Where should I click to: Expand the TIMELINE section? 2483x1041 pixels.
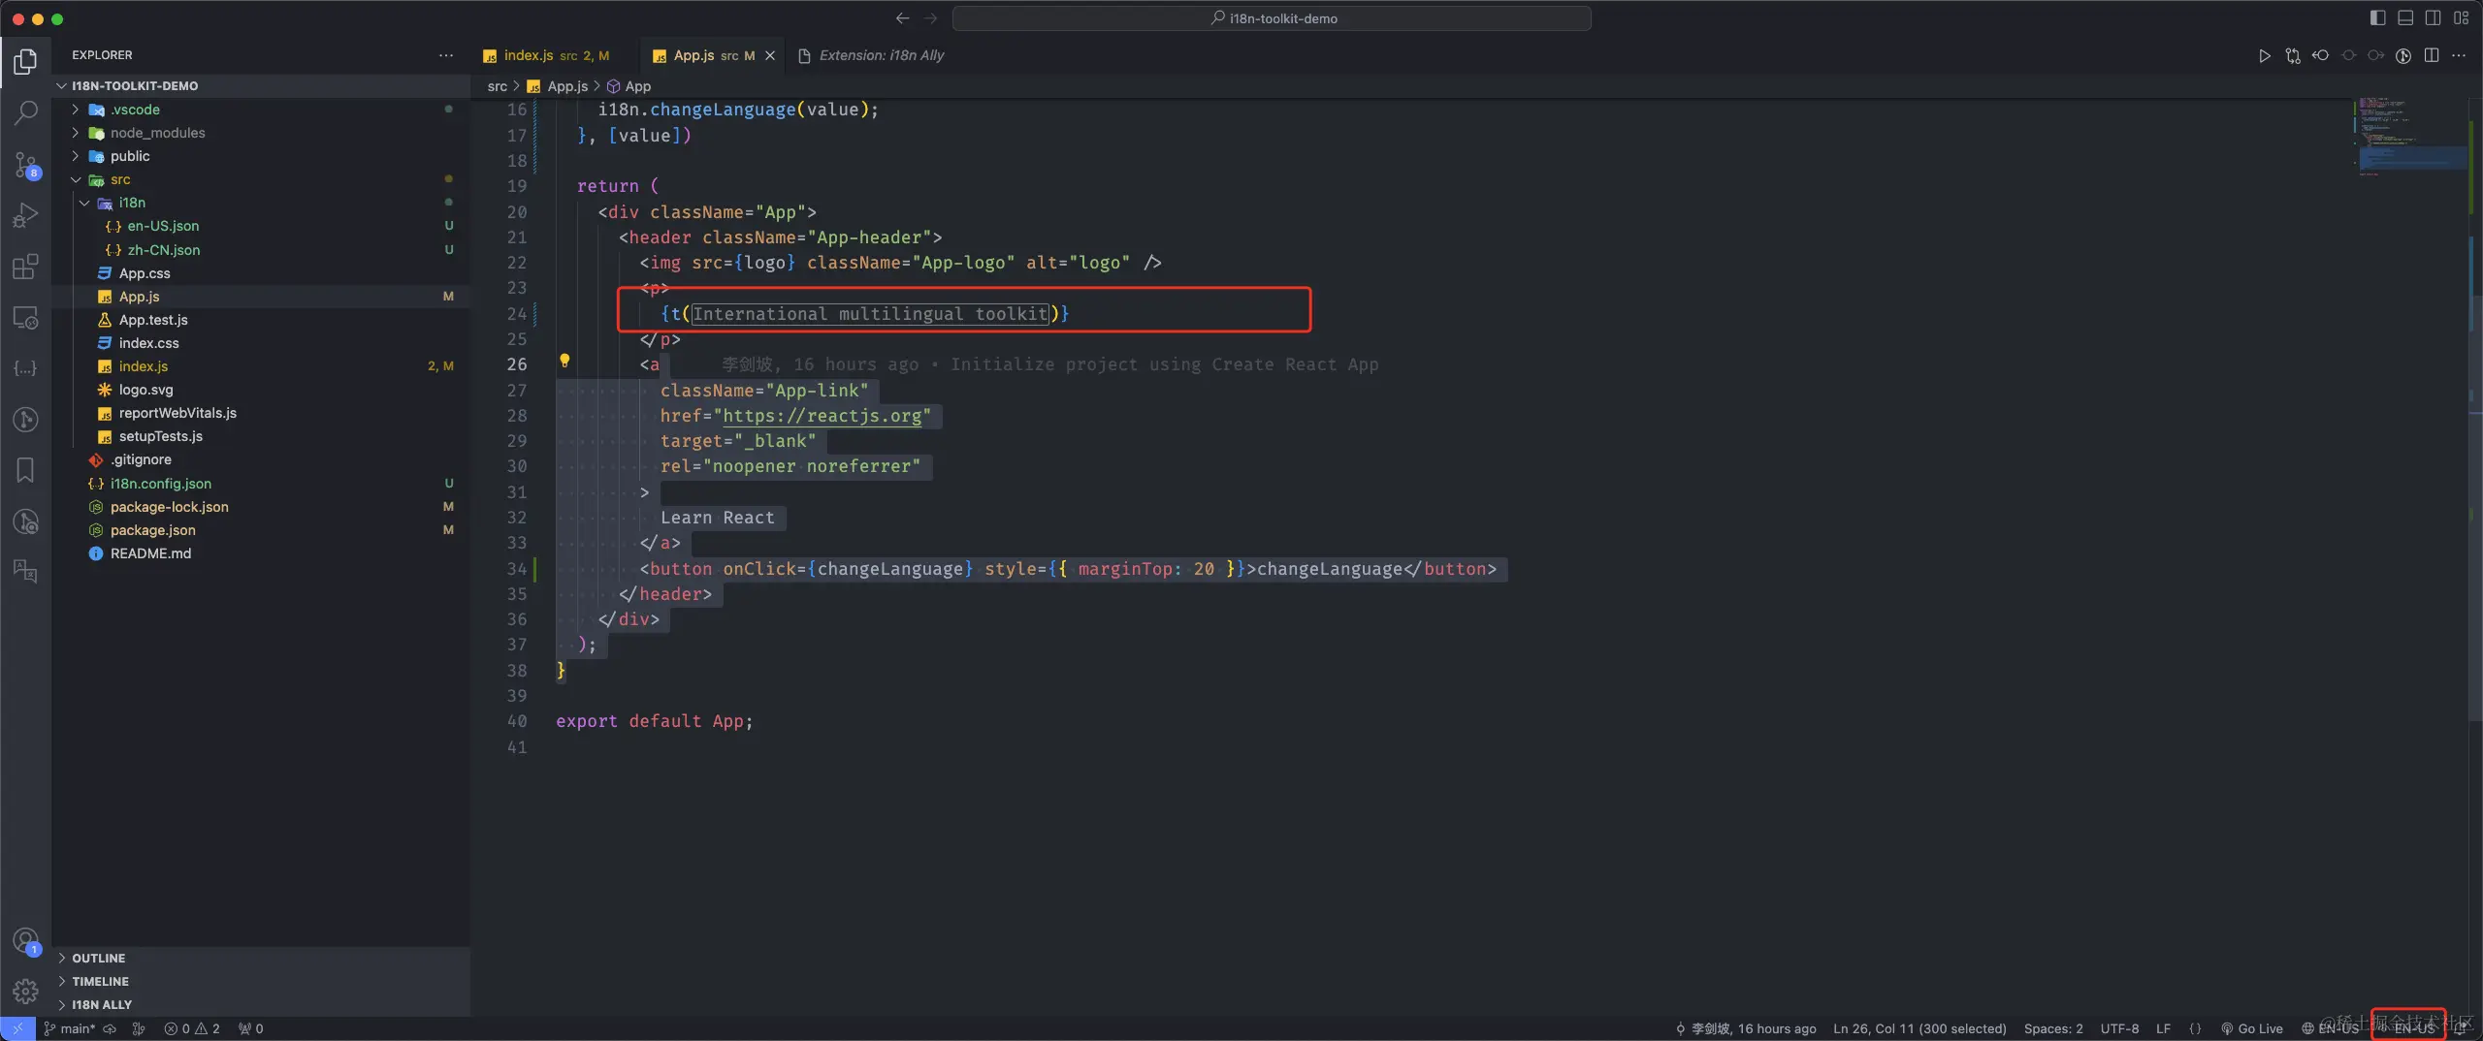(x=261, y=981)
